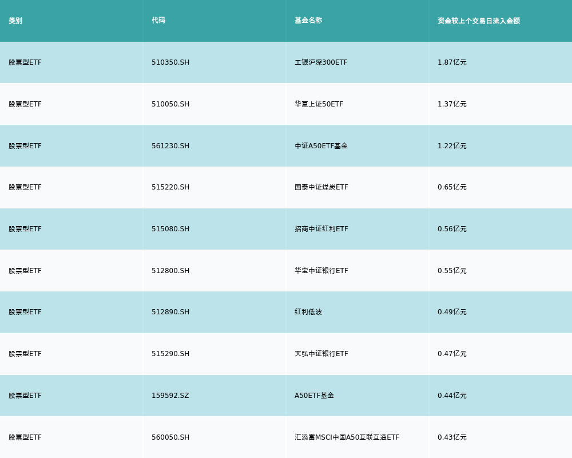Select fund name 天弘中证银行ETF
The width and height of the screenshot is (572, 458).
pos(321,354)
